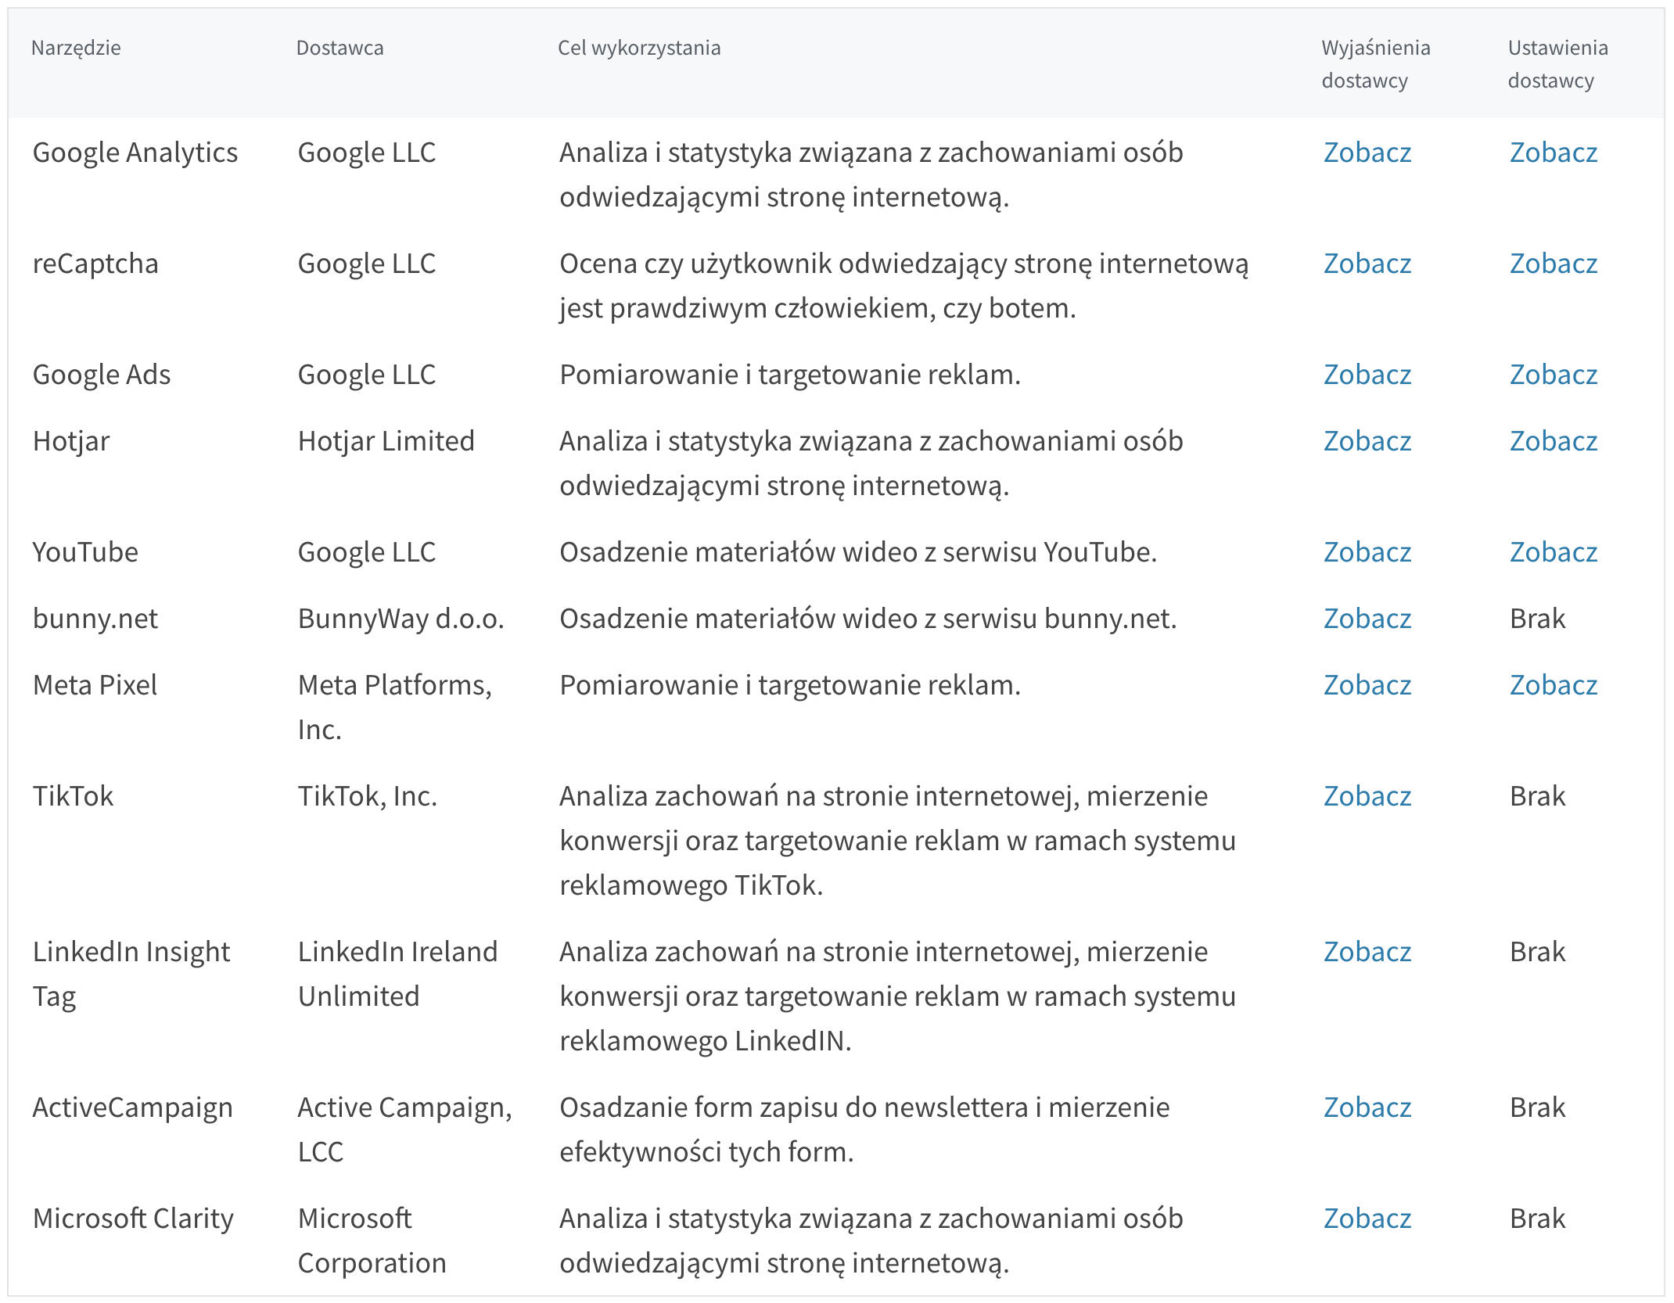Click reCaptcha settings Zobacz link
The width and height of the screenshot is (1674, 1303).
(x=1553, y=264)
